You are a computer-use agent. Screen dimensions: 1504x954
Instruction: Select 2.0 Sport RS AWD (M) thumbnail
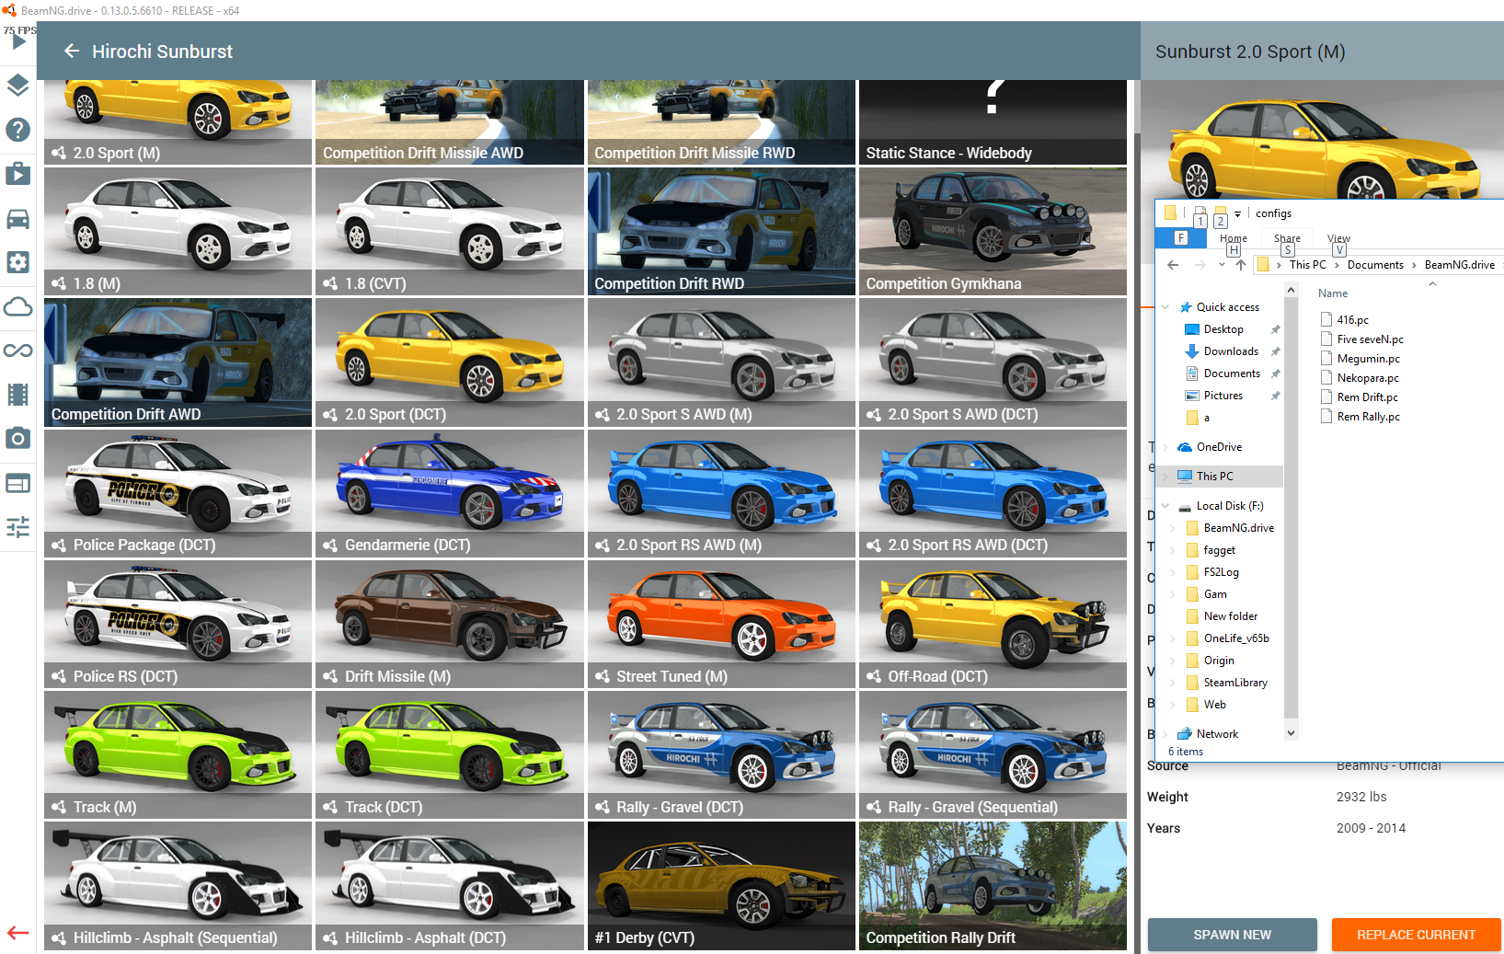point(721,493)
